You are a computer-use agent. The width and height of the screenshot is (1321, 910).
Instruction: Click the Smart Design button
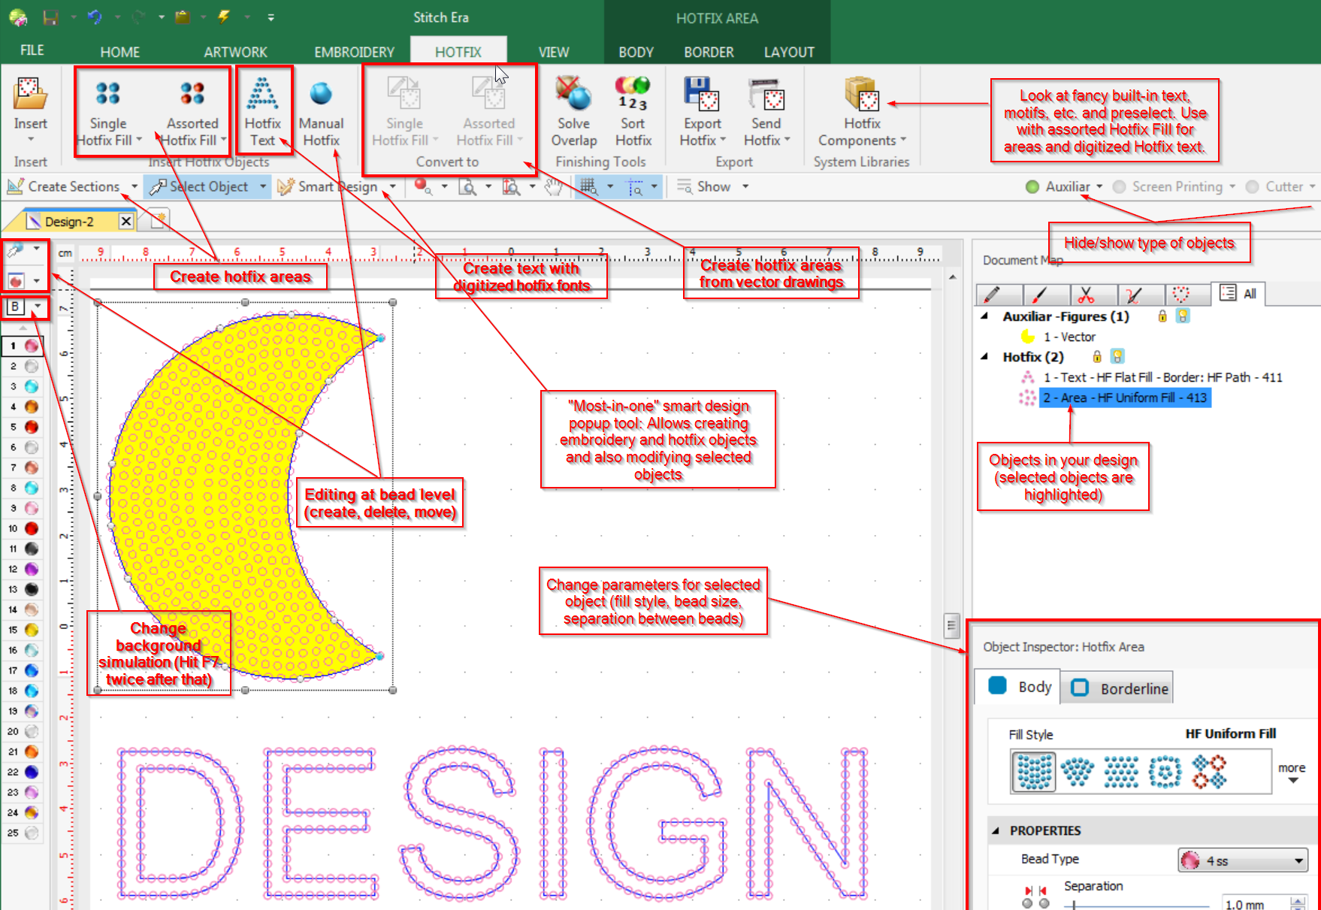[328, 187]
